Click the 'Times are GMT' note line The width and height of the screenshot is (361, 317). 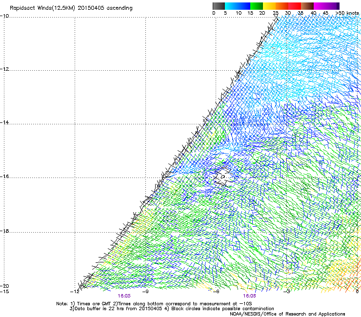pyautogui.click(x=154, y=304)
